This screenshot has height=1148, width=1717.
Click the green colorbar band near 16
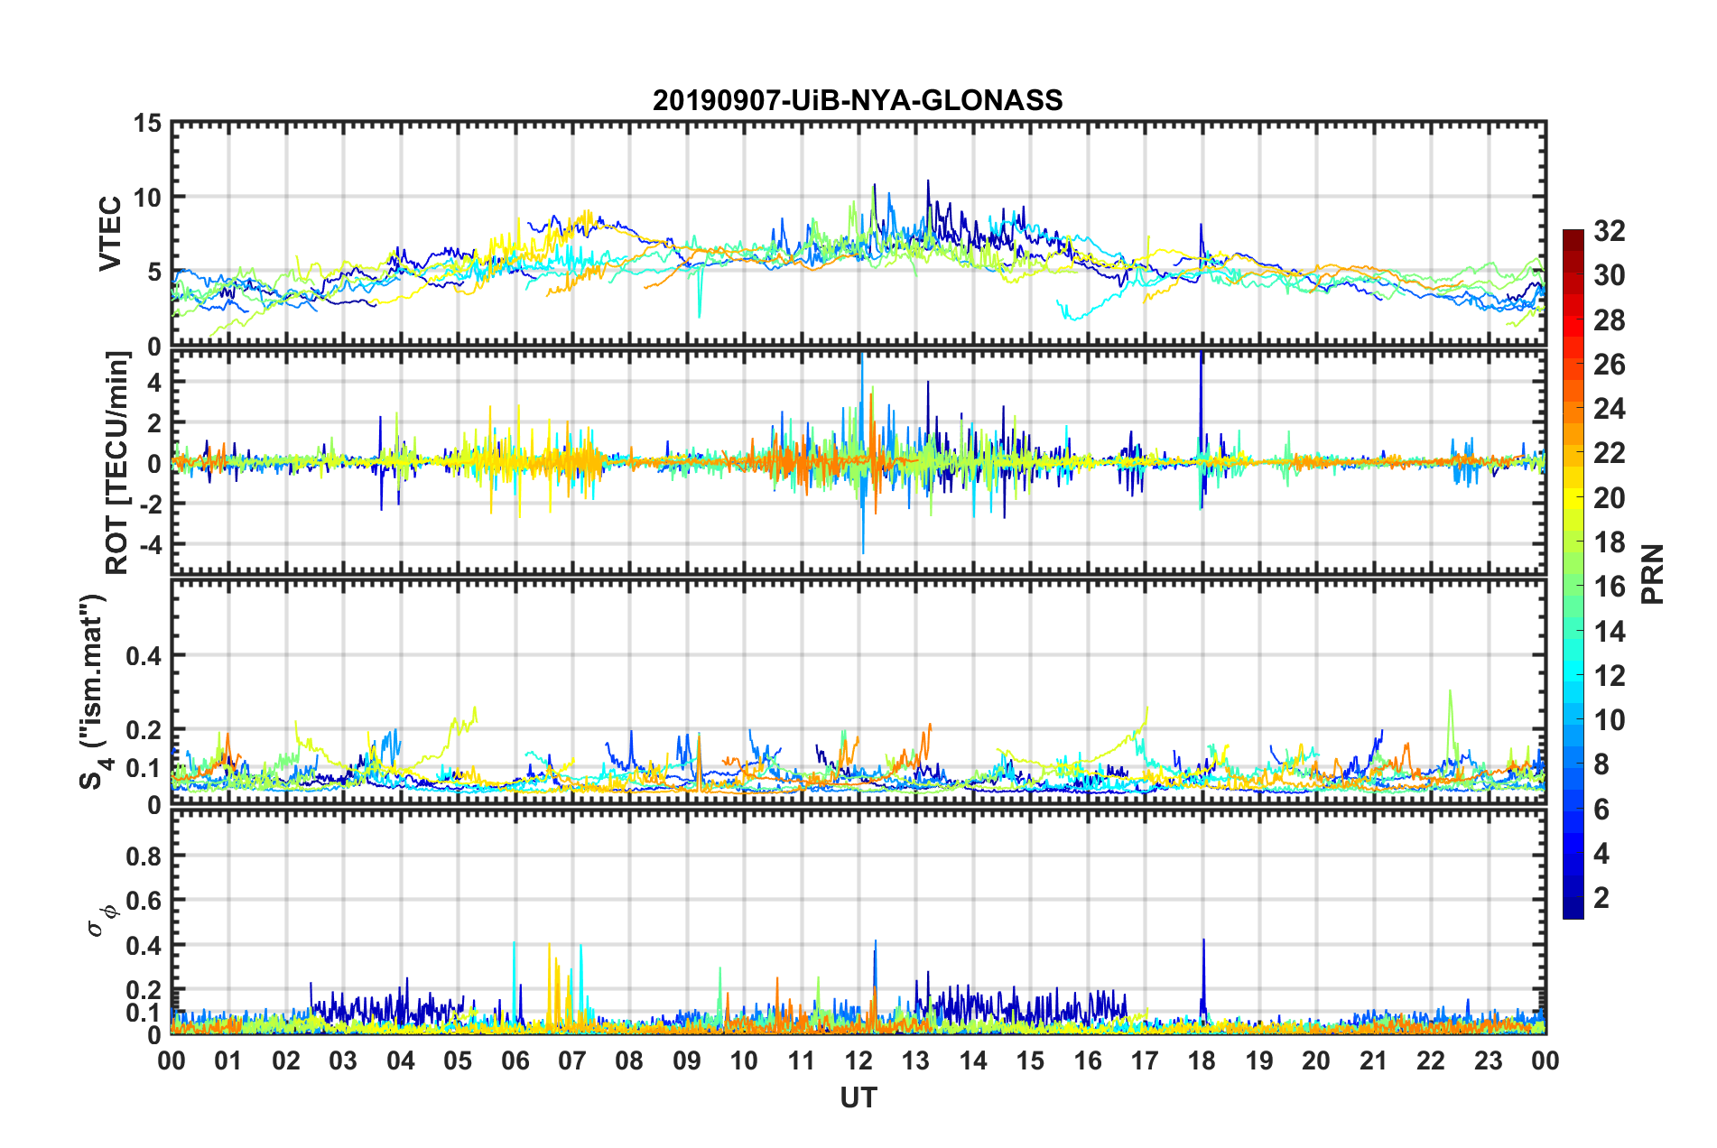coord(1573,587)
